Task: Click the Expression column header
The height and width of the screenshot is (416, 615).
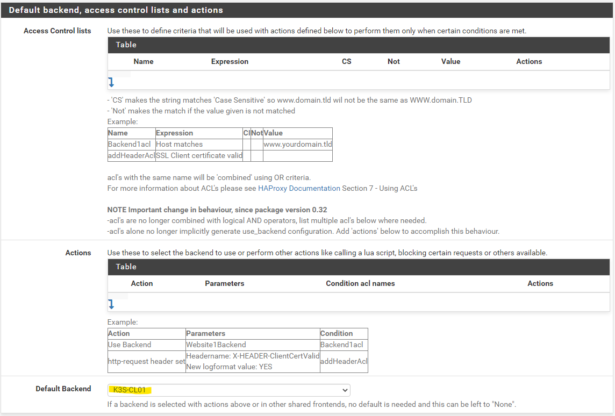Action: tap(230, 61)
